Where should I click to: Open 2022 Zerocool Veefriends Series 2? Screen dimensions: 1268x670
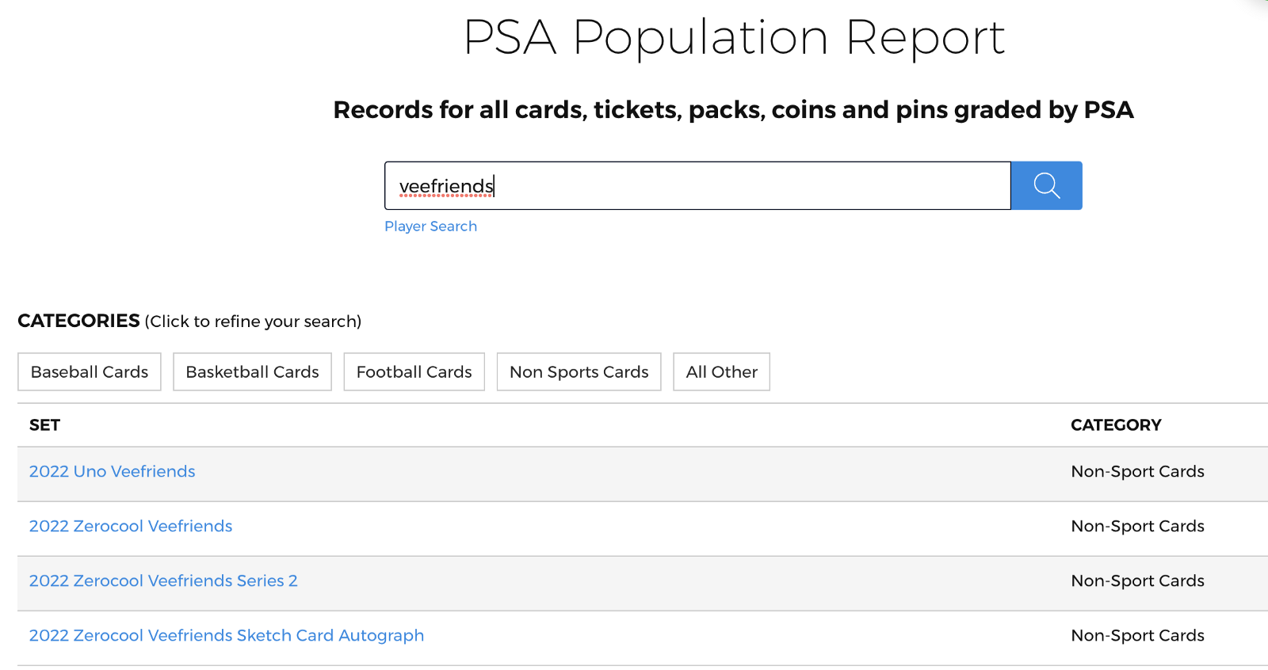pos(163,581)
